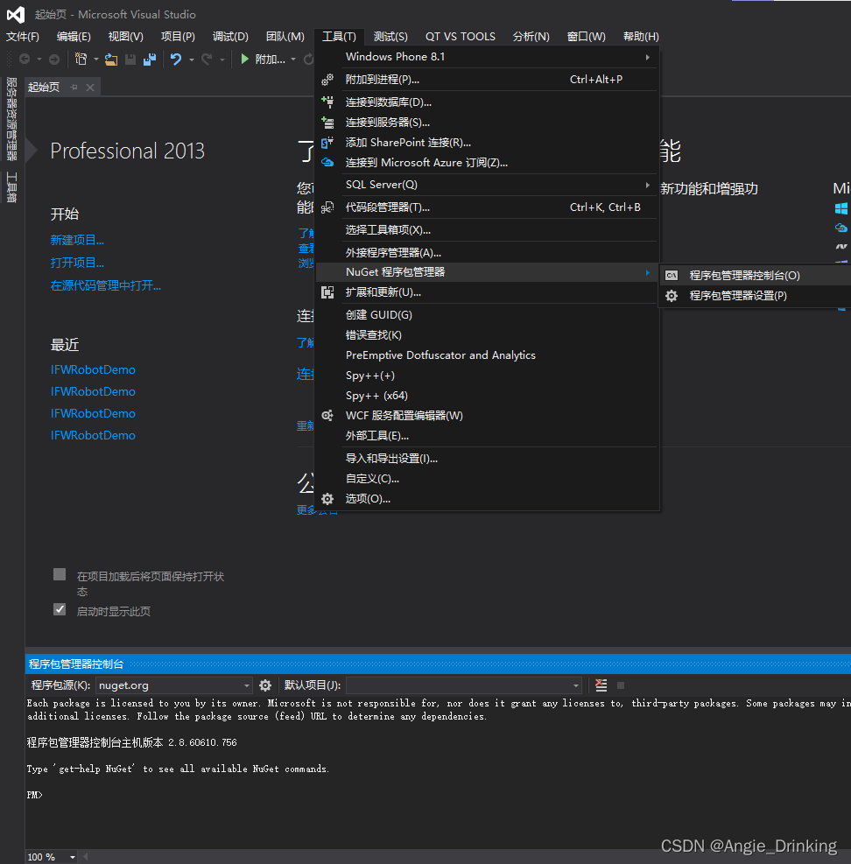The height and width of the screenshot is (864, 851).
Task: Click the Stop command square icon
Action: [x=621, y=685]
